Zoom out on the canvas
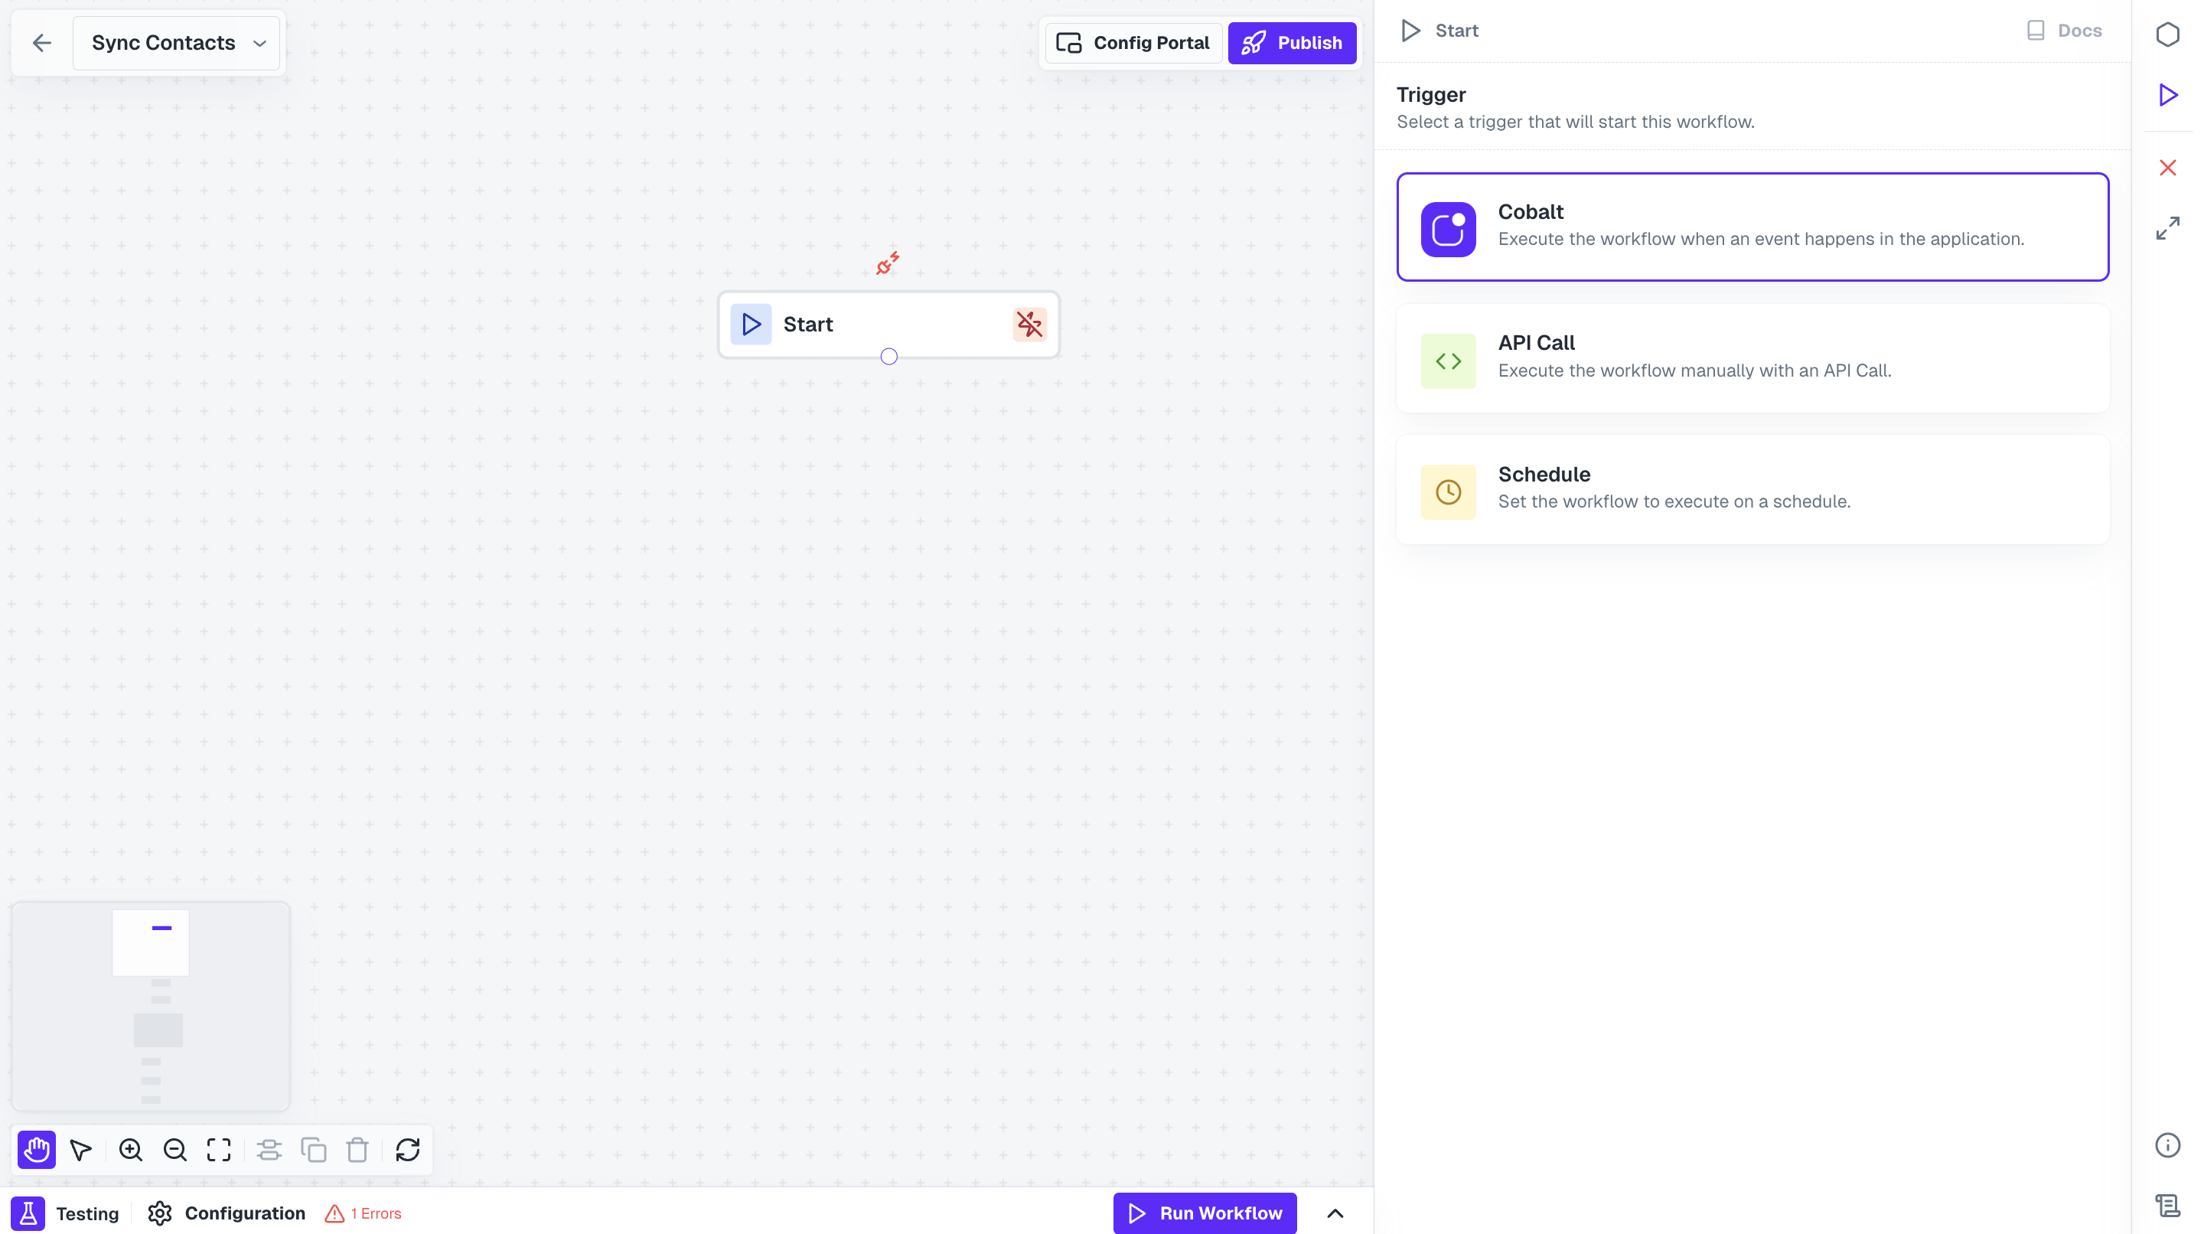Screen dimensions: 2204x1234 point(174,1149)
